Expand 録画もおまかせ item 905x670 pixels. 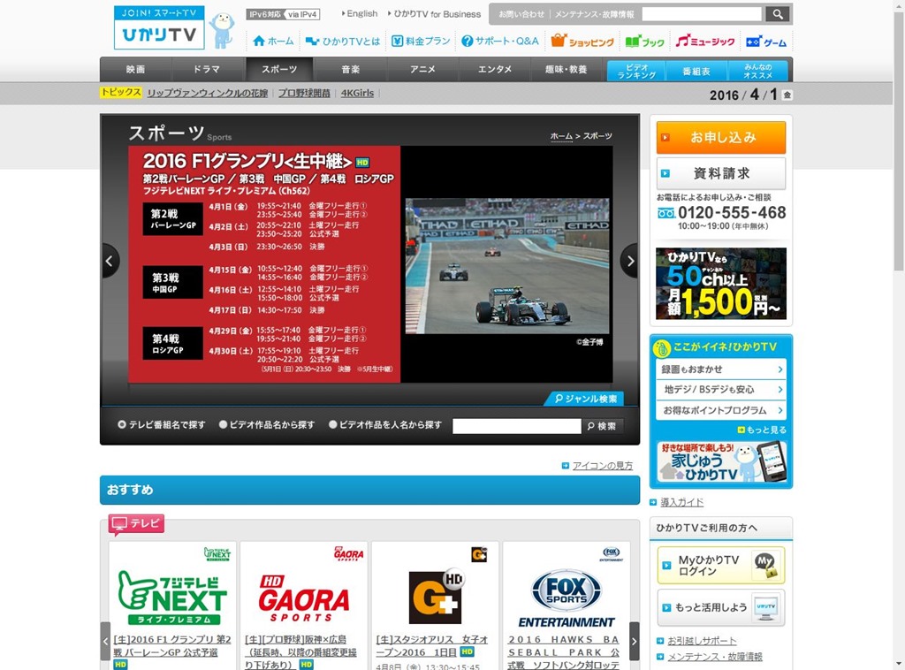pos(721,369)
